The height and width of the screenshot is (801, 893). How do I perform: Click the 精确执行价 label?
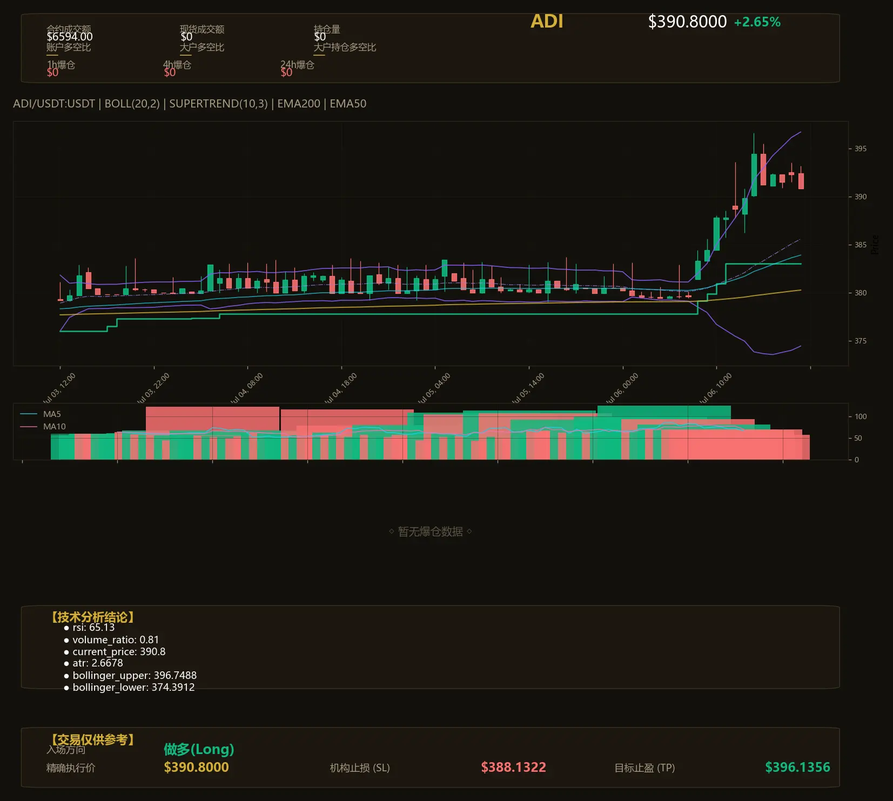[71, 768]
